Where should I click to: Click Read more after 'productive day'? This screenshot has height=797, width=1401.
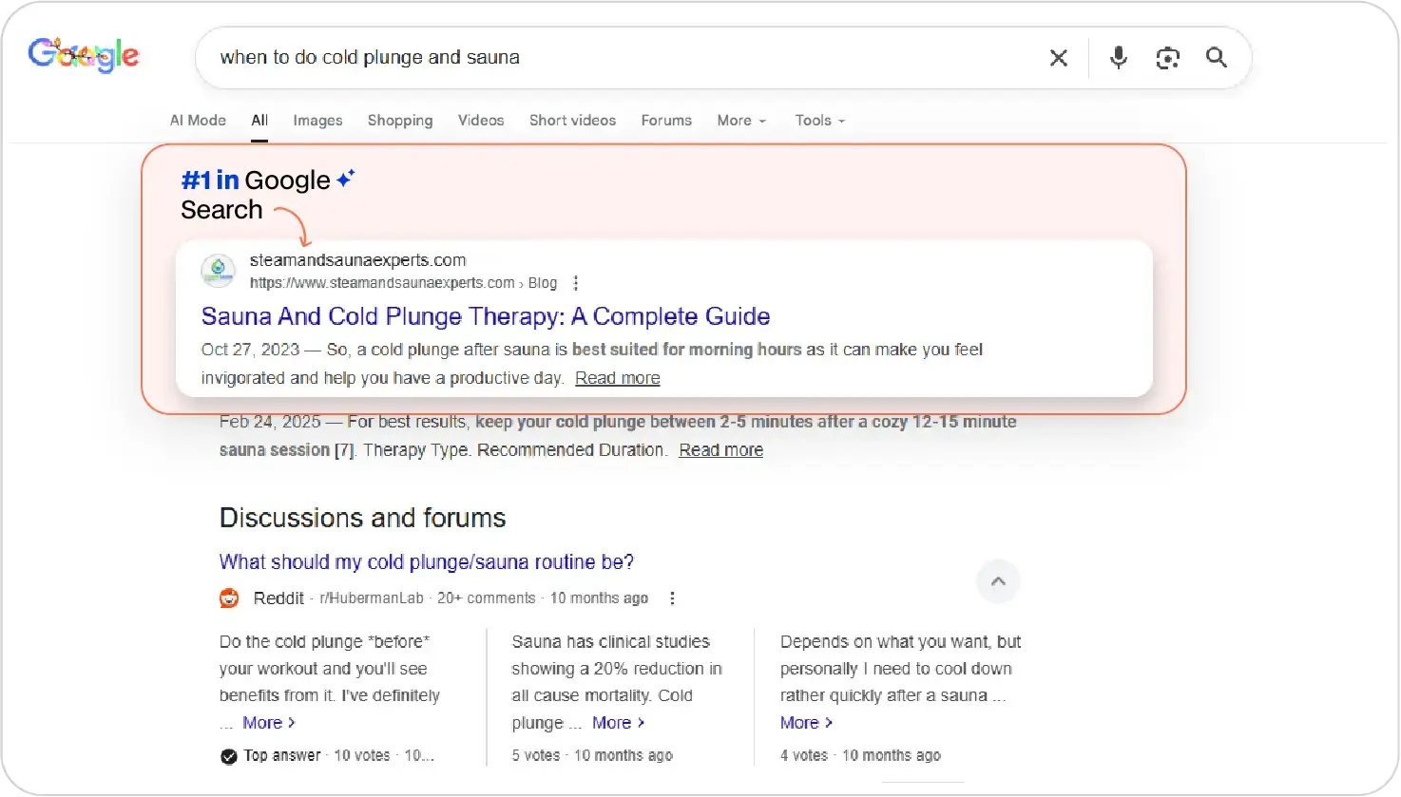coord(617,378)
